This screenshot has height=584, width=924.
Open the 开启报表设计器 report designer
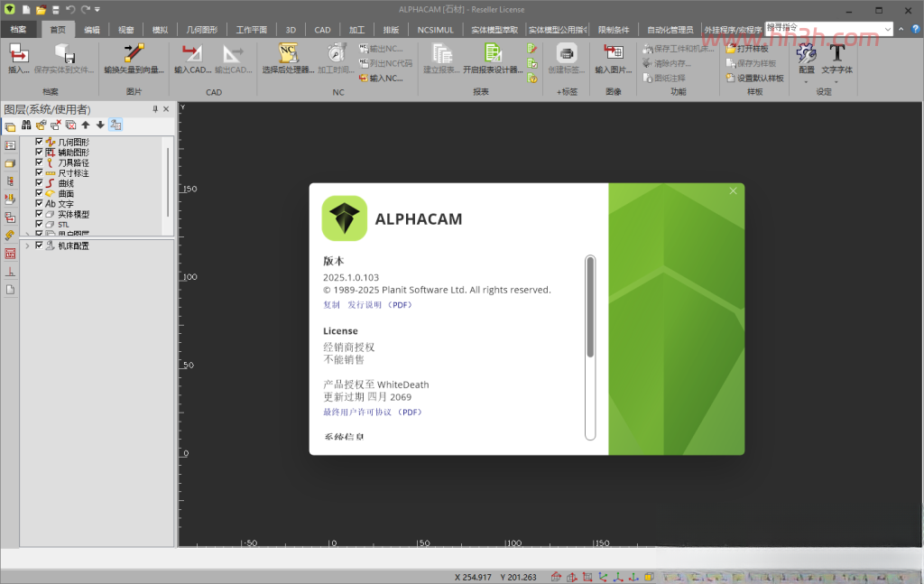pyautogui.click(x=493, y=58)
